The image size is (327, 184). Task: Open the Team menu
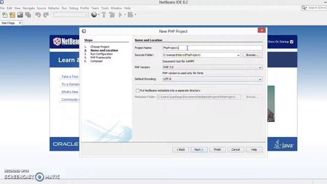[95, 8]
